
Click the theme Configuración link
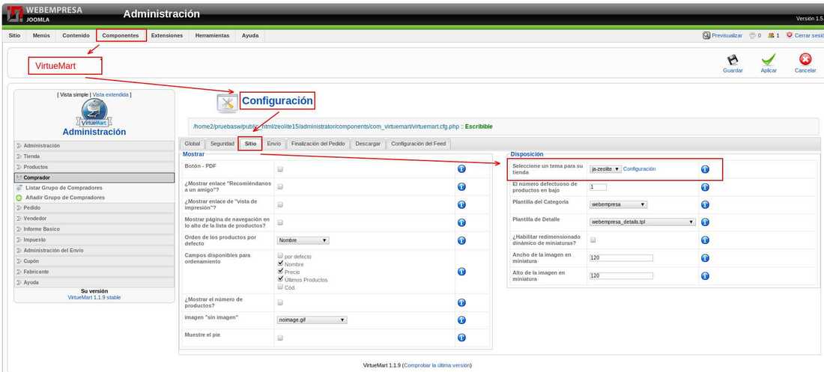(x=639, y=169)
